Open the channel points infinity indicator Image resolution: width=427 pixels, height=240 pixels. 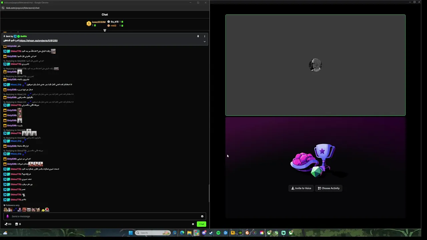click(8, 224)
